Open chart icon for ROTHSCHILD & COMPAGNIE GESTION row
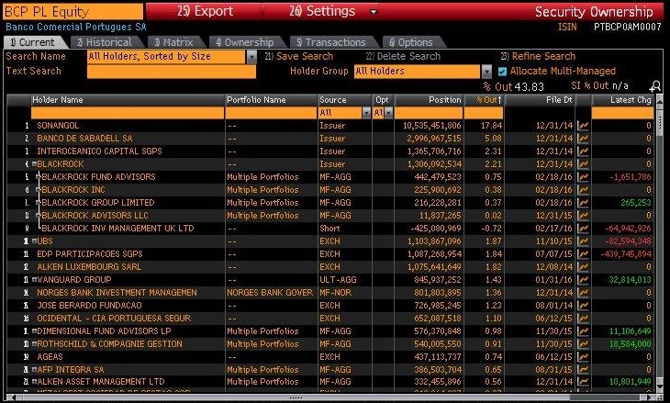Image resolution: width=670 pixels, height=403 pixels. [583, 343]
